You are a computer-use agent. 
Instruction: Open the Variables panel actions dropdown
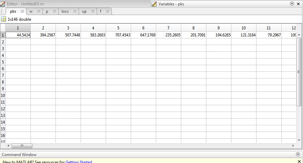(x=292, y=4)
